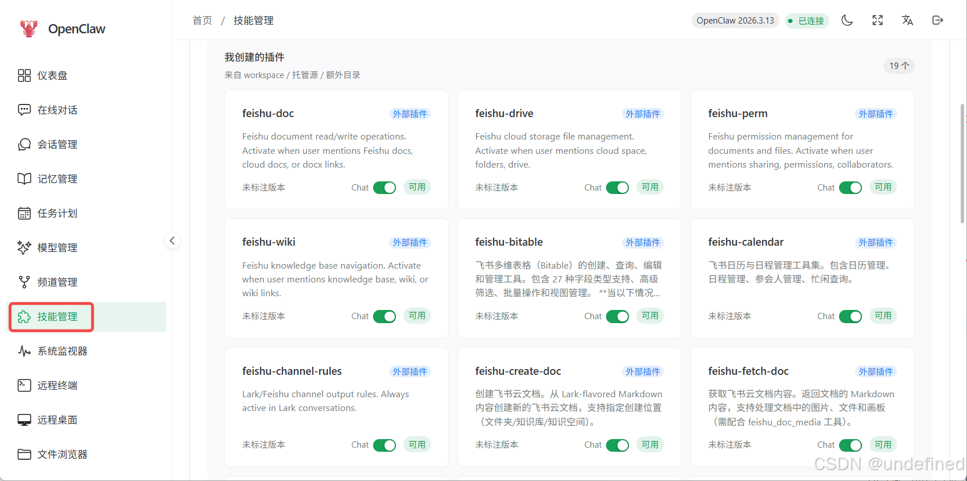Toggle Chat switch for feishu-create-doc
967x481 pixels.
pos(618,445)
